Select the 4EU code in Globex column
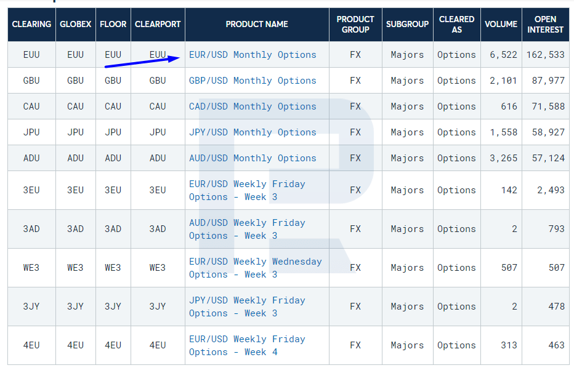574x373 pixels. 75,345
